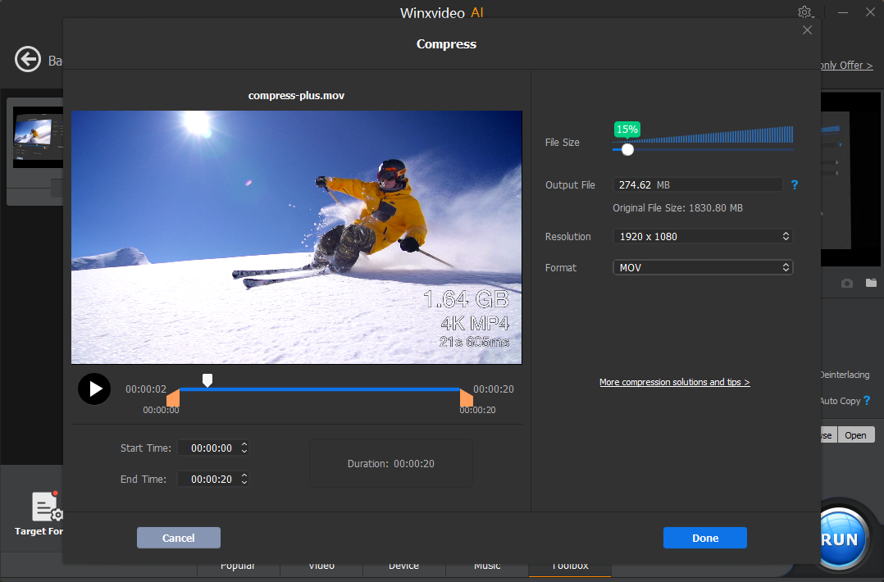Close the Compress dialog with X

pyautogui.click(x=807, y=30)
